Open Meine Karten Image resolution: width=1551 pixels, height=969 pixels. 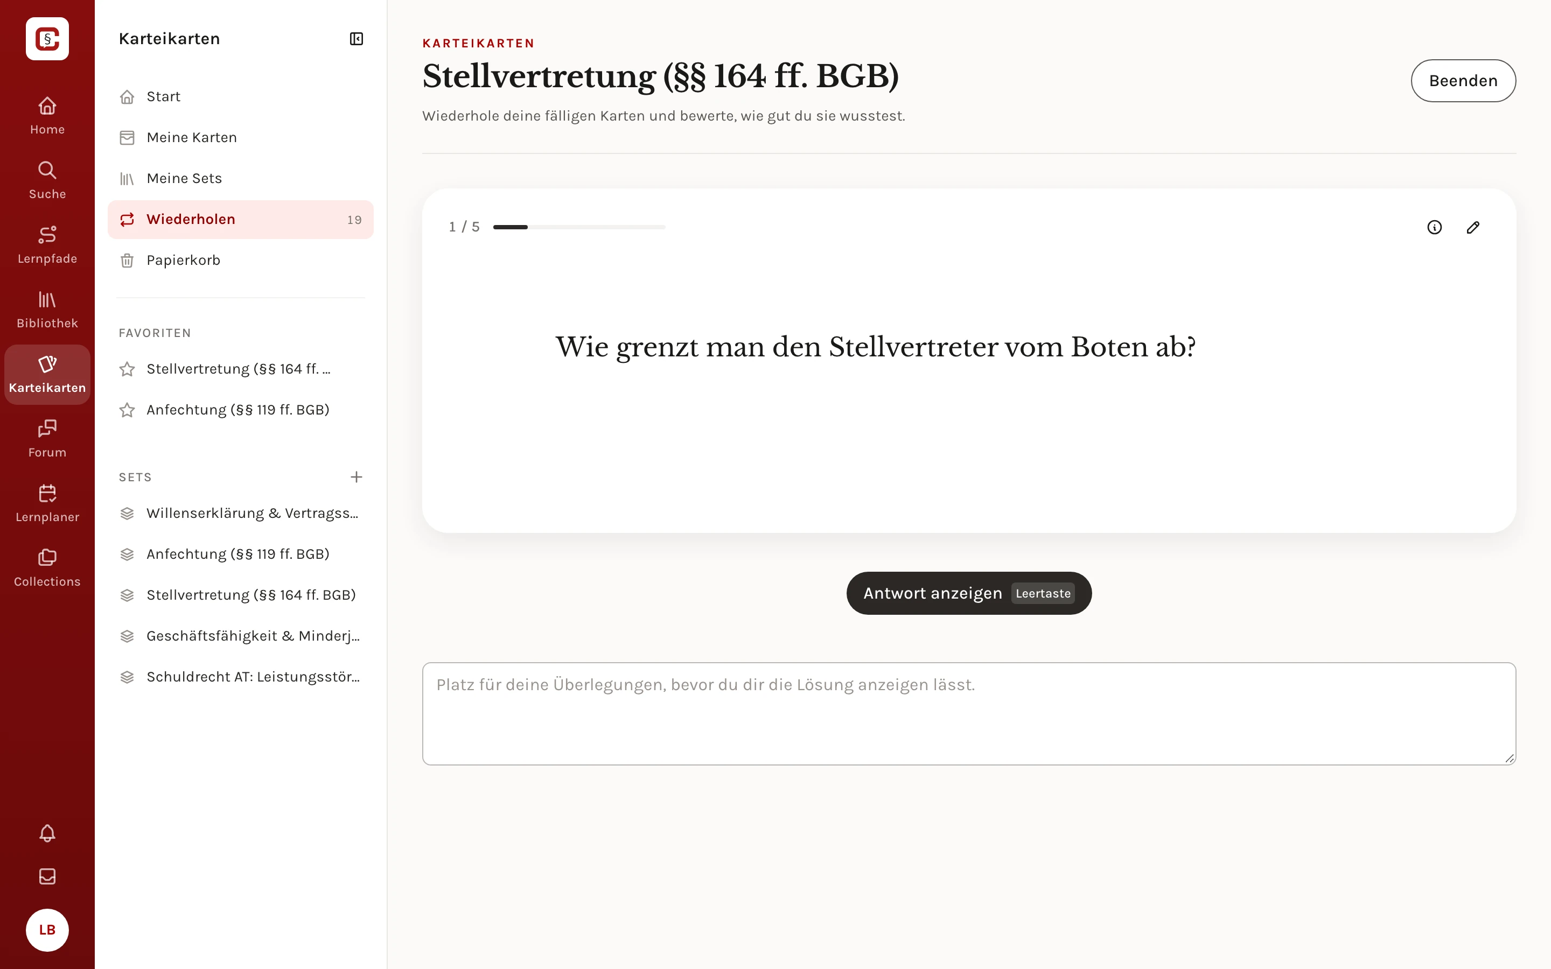(x=240, y=138)
